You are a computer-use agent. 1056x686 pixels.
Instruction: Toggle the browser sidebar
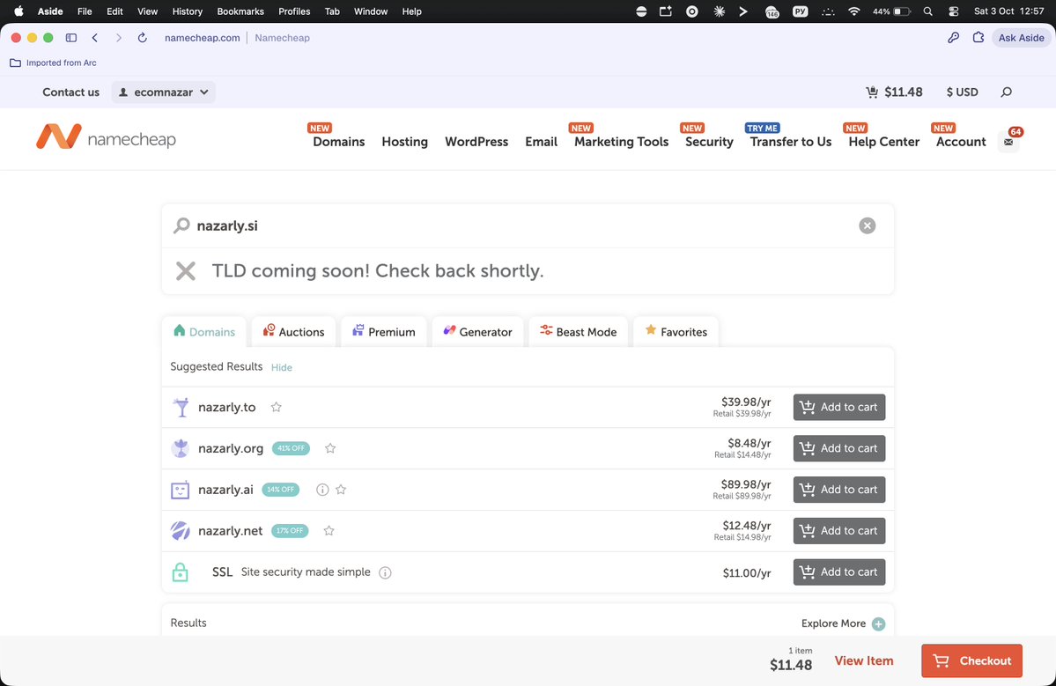click(x=70, y=38)
